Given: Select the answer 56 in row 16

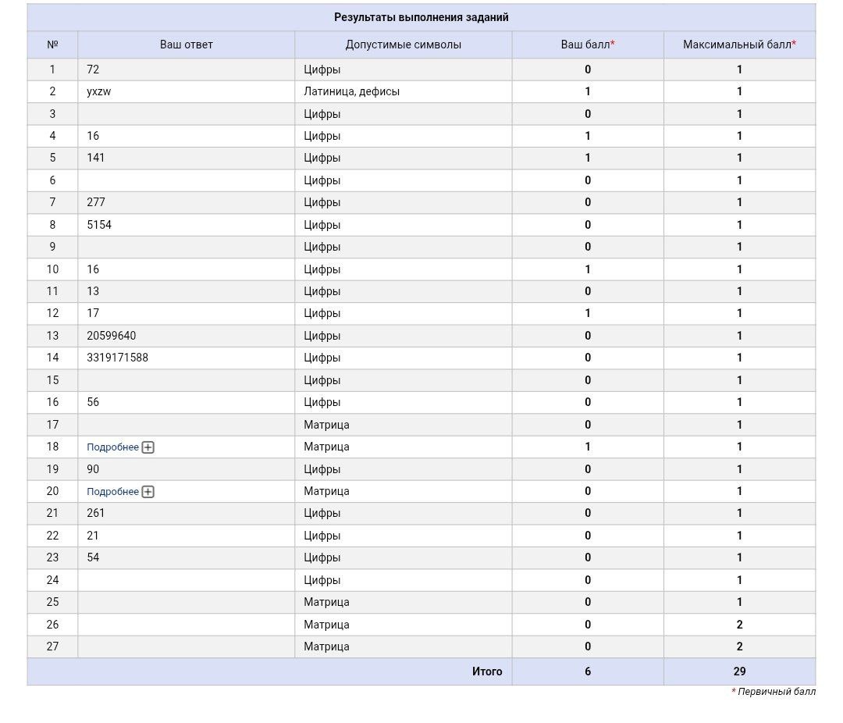Looking at the screenshot, I should click(93, 402).
